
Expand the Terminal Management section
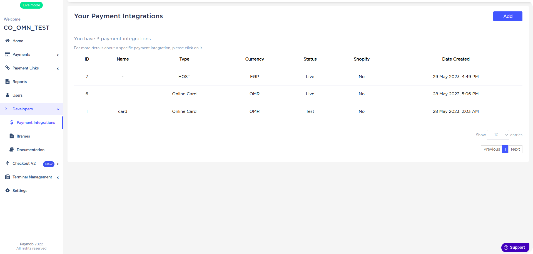coord(58,177)
